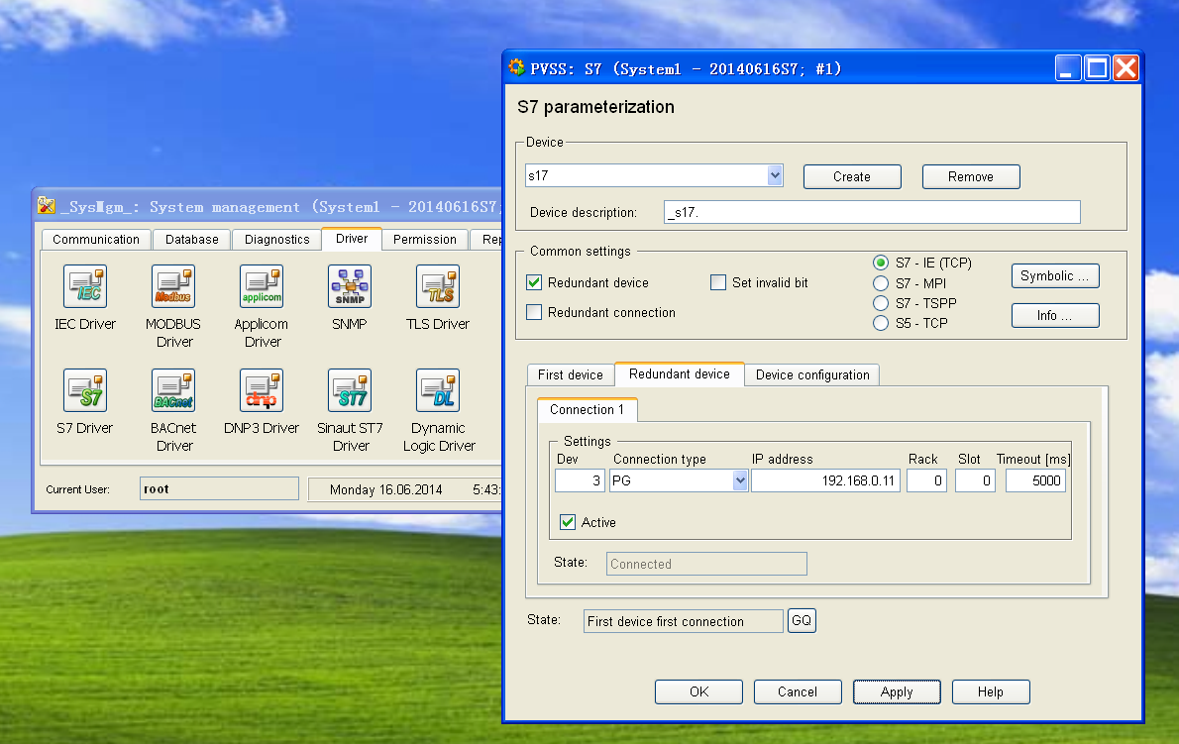Screen dimensions: 1179x744
Task: Open the Connection type PG dropdown
Action: point(740,480)
